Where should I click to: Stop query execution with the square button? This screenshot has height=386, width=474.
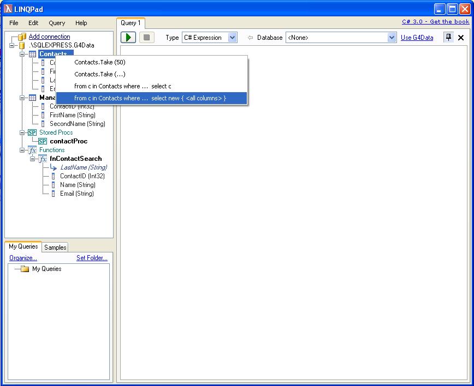pos(146,38)
